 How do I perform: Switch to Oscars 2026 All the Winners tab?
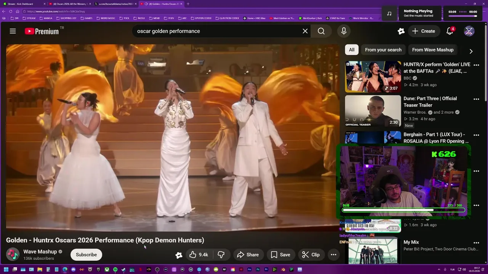(x=69, y=4)
